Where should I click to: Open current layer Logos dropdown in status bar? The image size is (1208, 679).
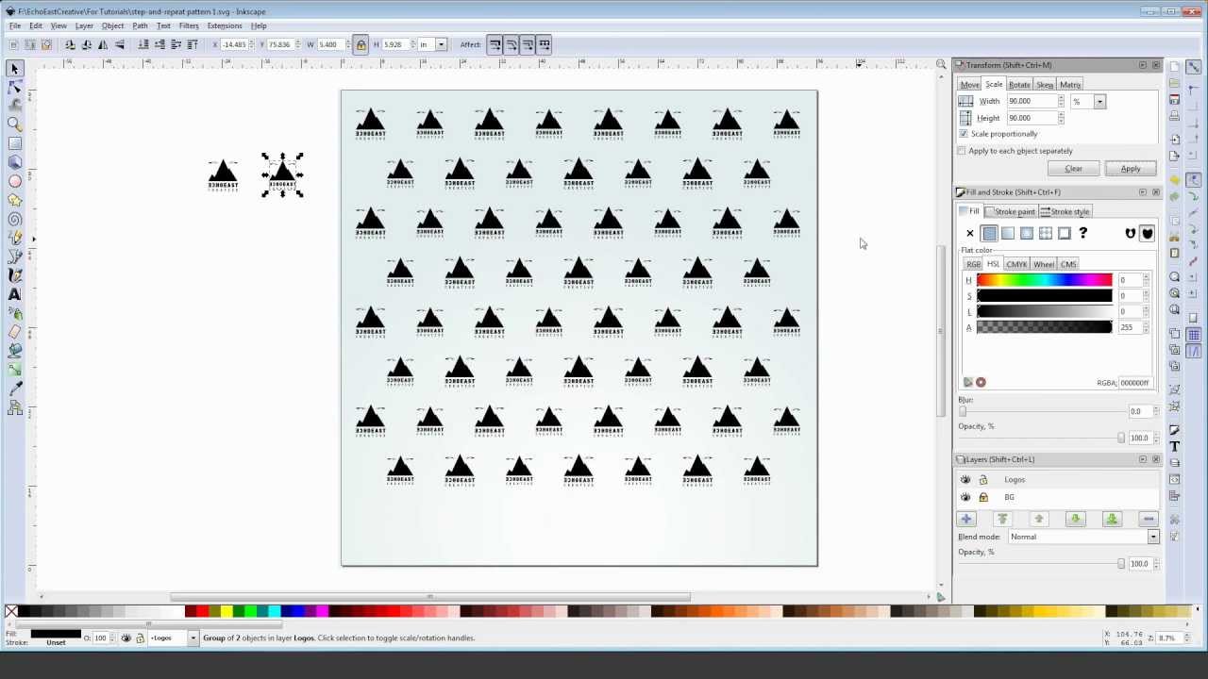(x=193, y=638)
